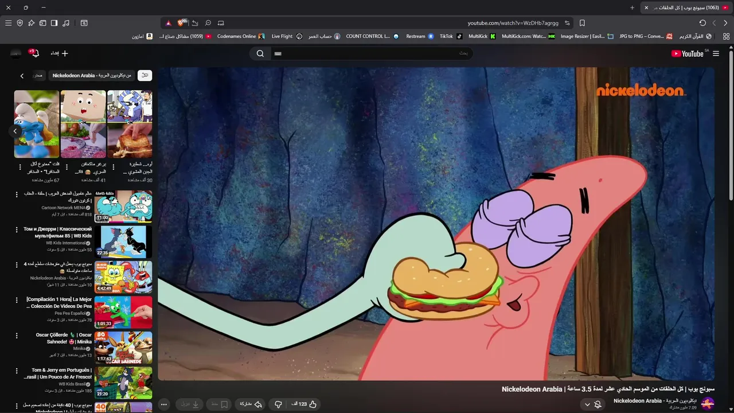Save video to playlist with bookmark button
This screenshot has height=413, width=734.
coord(219,404)
